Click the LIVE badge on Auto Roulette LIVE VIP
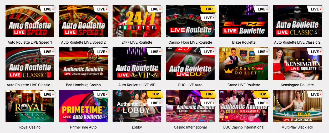The height and width of the screenshot is (133, 329). 155,52
